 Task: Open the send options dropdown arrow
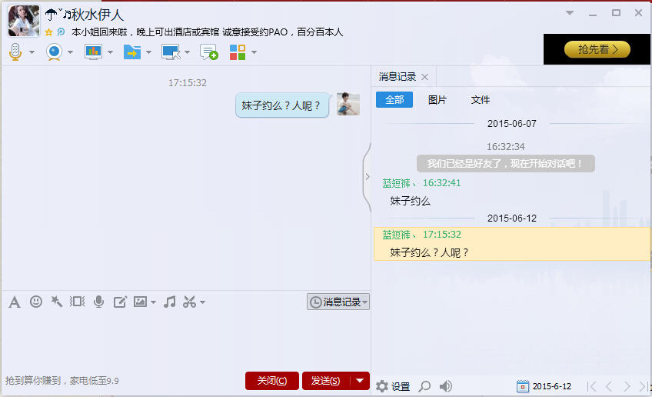[x=360, y=381]
